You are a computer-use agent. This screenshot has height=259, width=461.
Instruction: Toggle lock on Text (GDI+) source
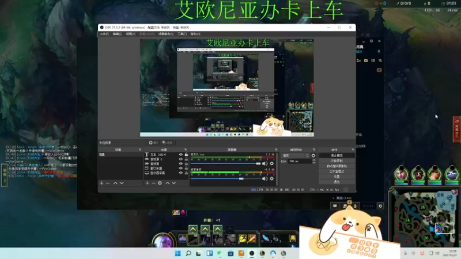(186, 154)
